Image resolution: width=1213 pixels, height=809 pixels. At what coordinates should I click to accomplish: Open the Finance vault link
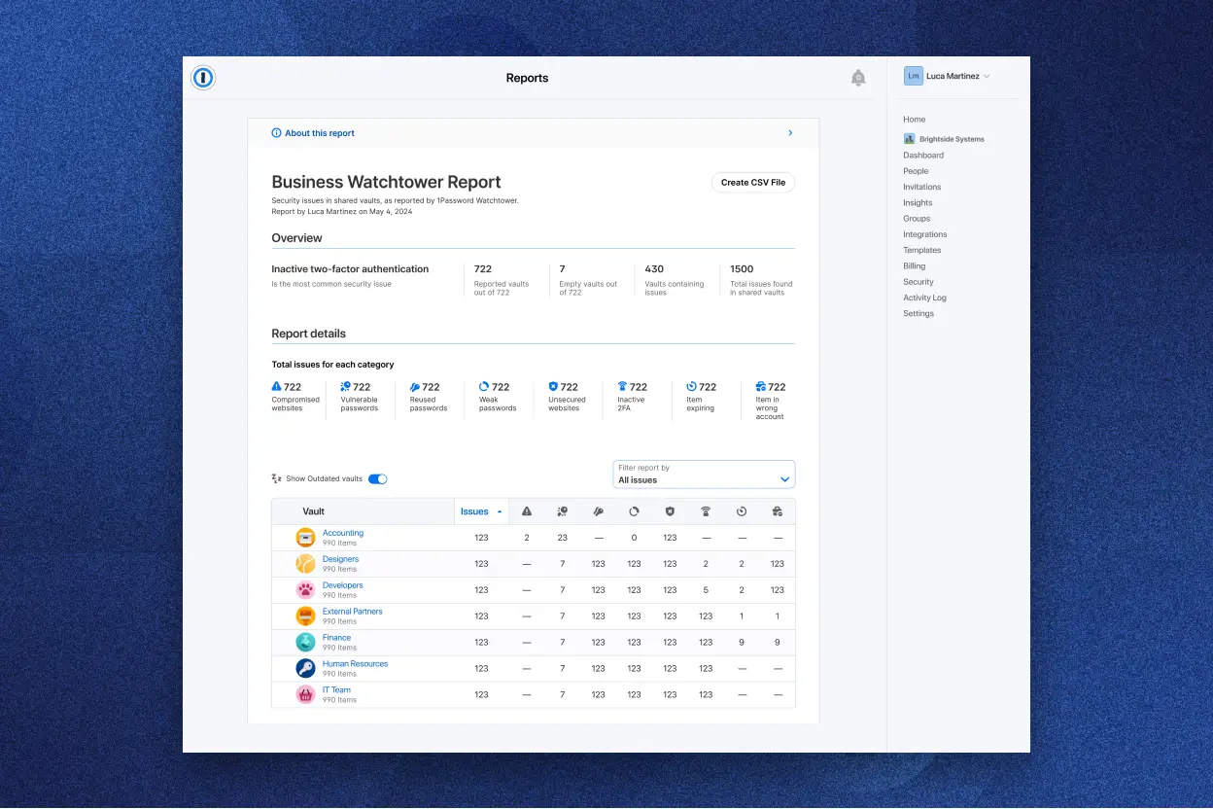pos(336,638)
